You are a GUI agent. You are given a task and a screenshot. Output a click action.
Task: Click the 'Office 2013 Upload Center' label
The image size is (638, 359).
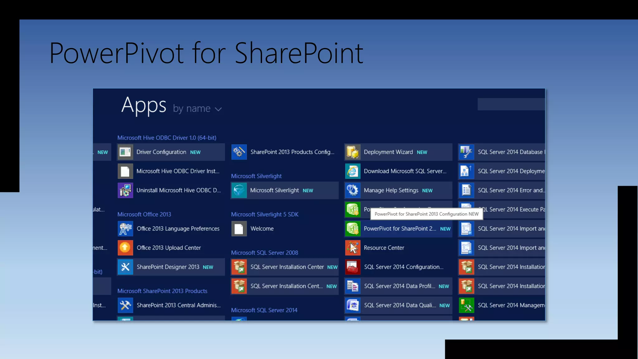[x=169, y=248]
